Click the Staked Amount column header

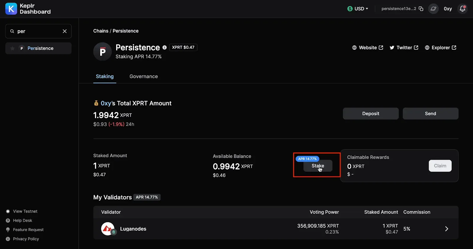pos(381,212)
